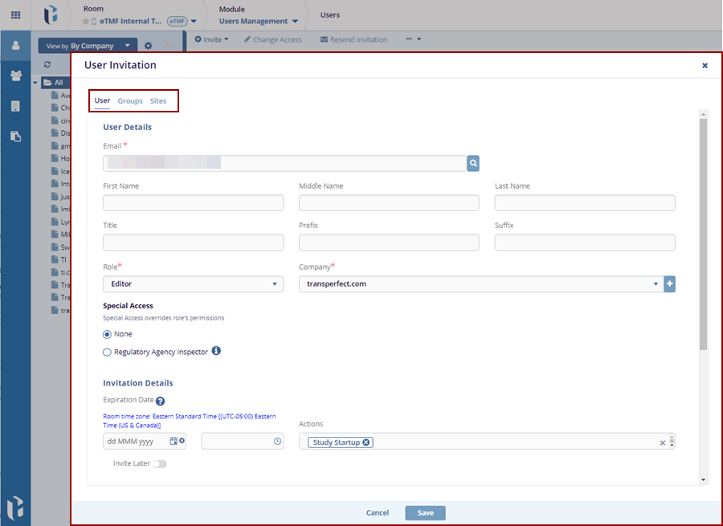Click the email search magnifier icon
Viewport: 723px width, 526px height.
pos(474,163)
